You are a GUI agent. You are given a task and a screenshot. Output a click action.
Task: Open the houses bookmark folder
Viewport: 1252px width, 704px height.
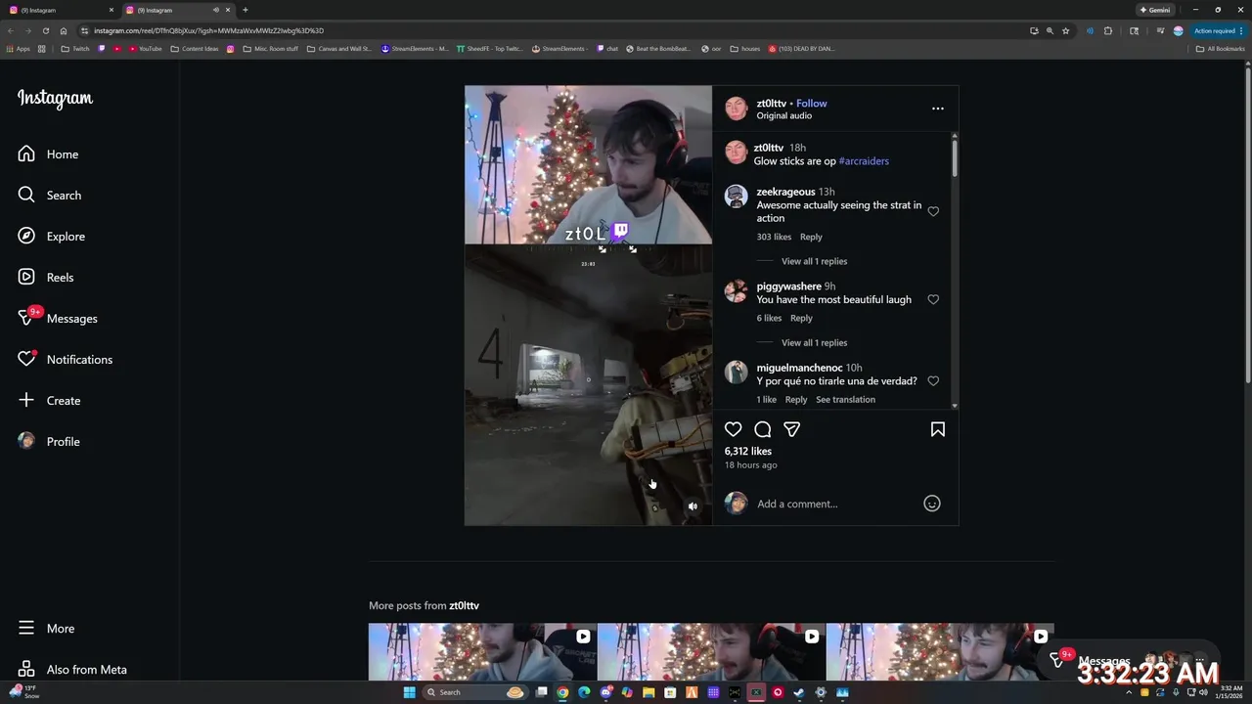point(745,49)
